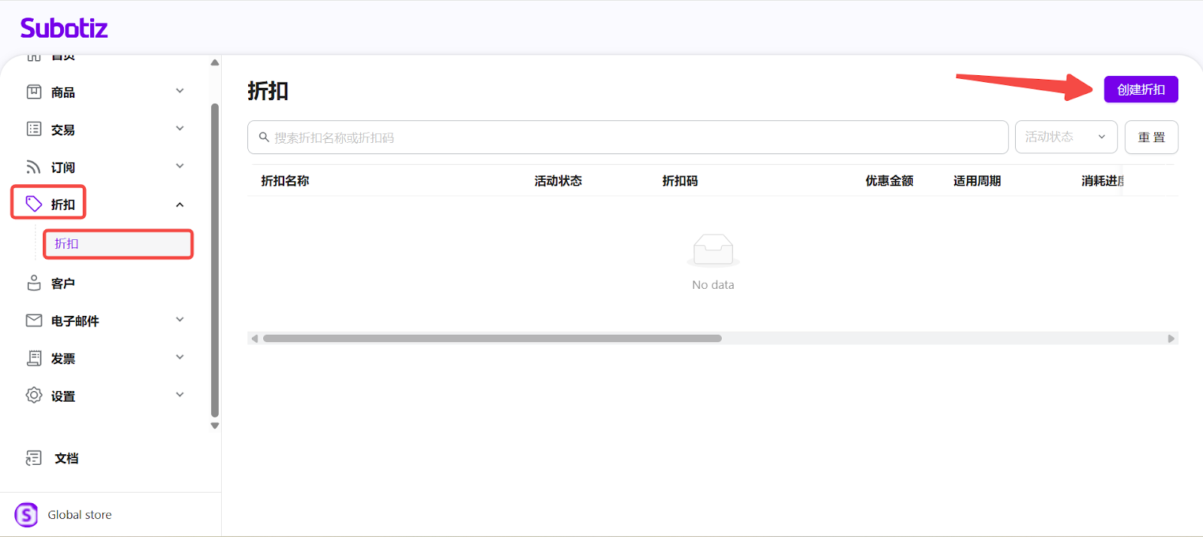
Task: Click the 创建折扣 create discount button
Action: click(x=1140, y=89)
